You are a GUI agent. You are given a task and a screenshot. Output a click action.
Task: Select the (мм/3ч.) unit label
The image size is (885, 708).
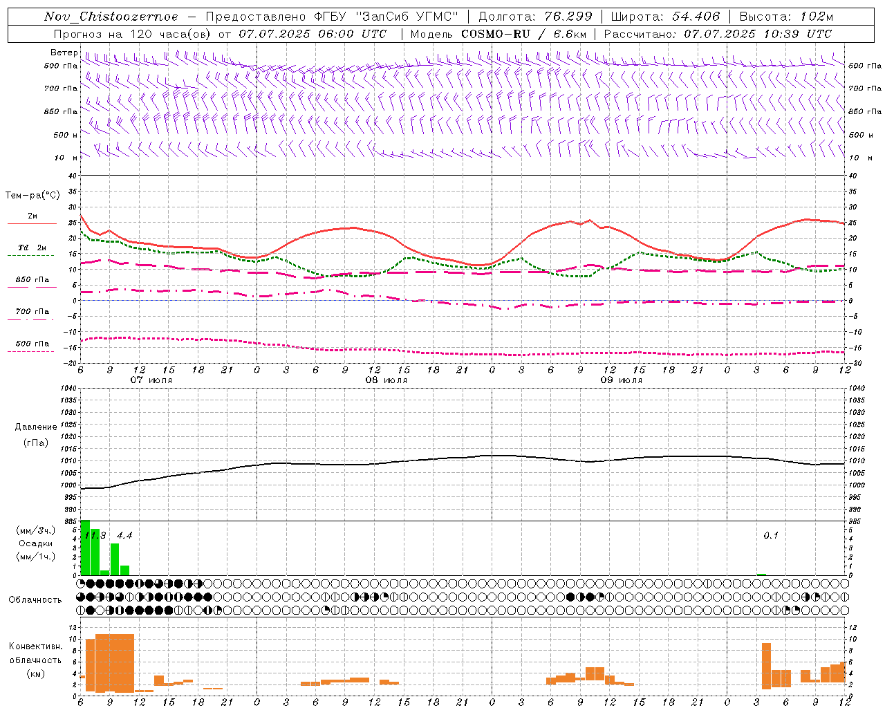coord(35,530)
